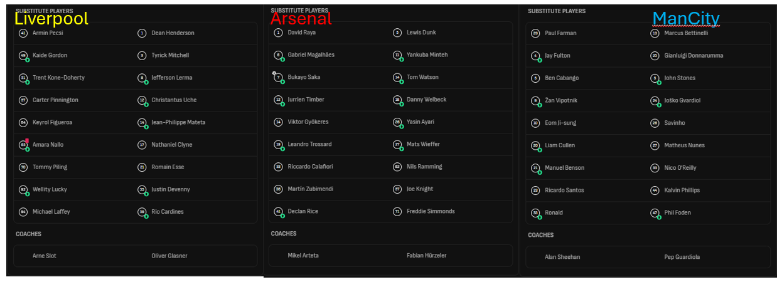This screenshot has height=282, width=782.
Task: Open coach Arne Slot's profile
Action: tap(44, 256)
